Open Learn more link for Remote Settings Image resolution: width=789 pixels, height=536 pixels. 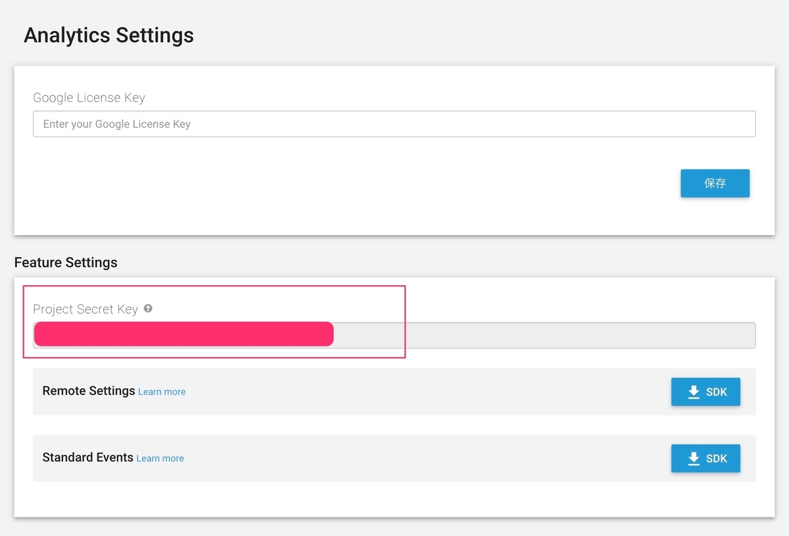click(x=162, y=392)
